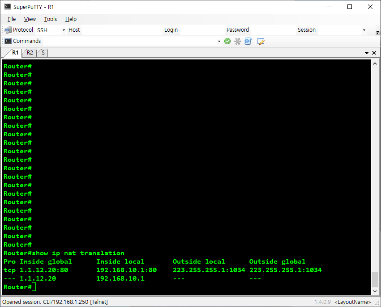Click the '192.168.10.1' static entry without port
Viewport: 381px width, 307px height.
(x=120, y=279)
